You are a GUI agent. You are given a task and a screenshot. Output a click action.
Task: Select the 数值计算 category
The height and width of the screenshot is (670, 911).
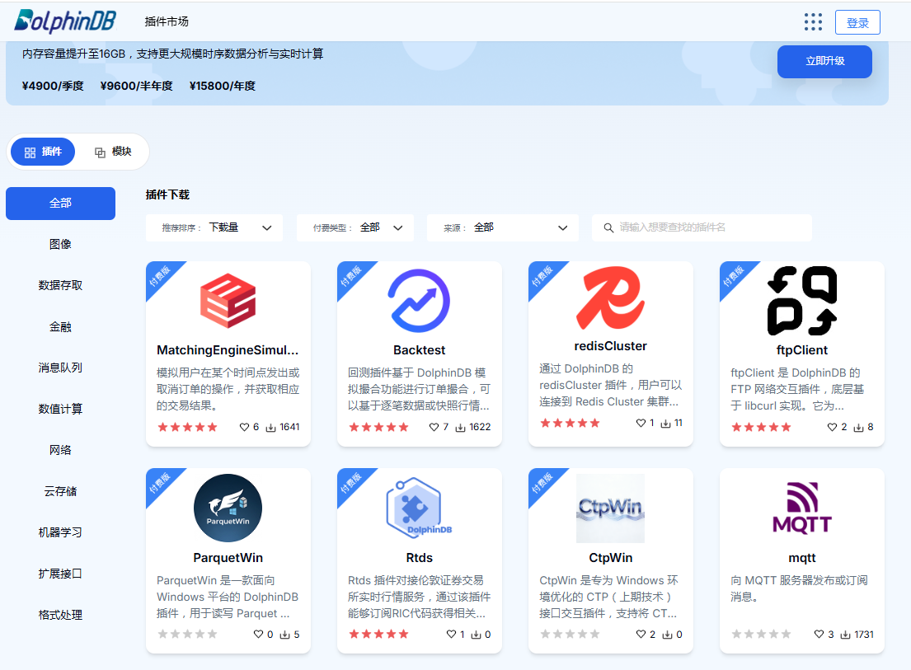60,409
